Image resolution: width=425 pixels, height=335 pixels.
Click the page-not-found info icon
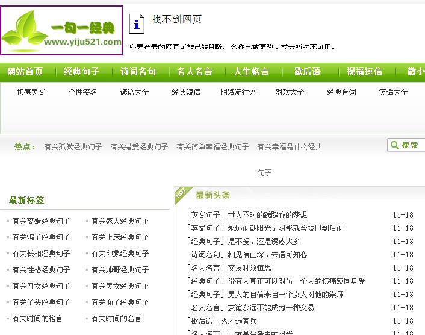tap(137, 24)
